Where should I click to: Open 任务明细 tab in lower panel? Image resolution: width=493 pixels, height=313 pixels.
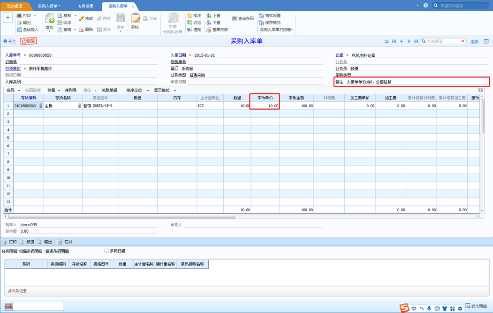pyautogui.click(x=9, y=251)
